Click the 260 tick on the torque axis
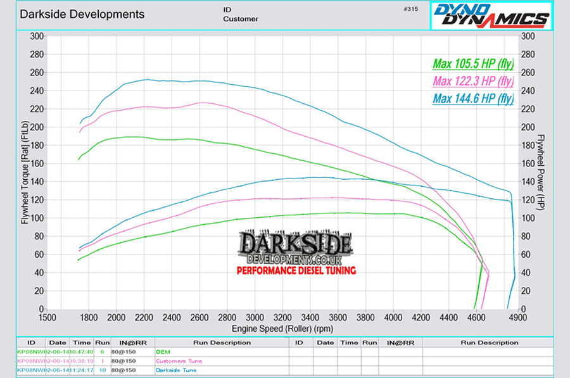570x378 pixels. coord(37,73)
